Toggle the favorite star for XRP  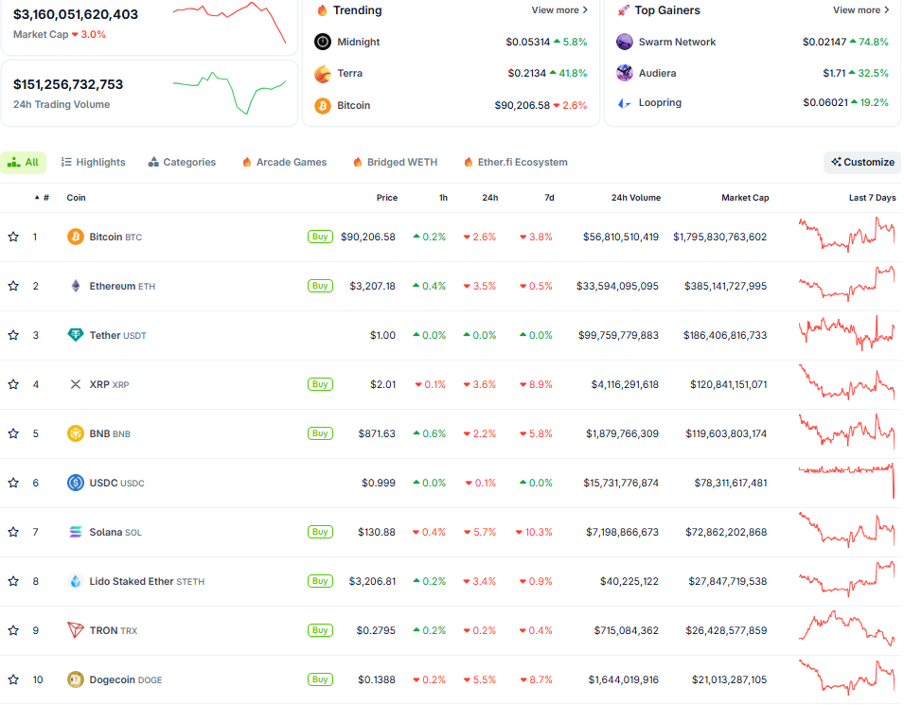(x=13, y=384)
